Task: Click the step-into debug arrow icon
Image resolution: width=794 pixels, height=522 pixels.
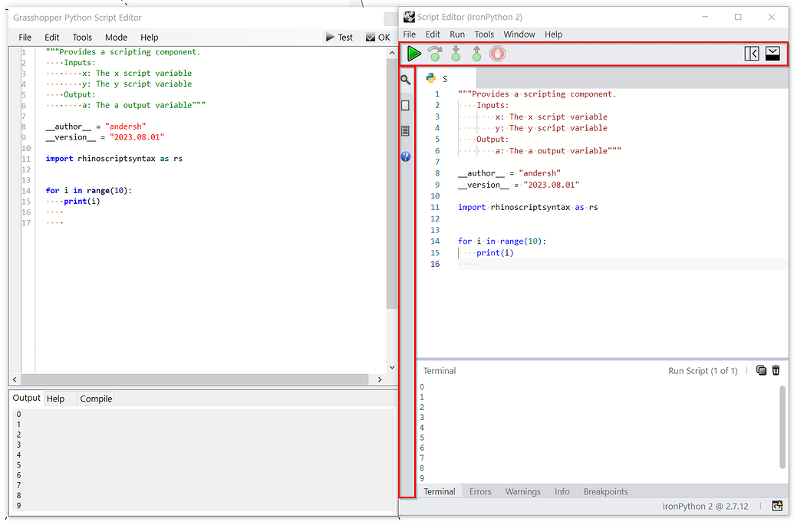Action: coord(456,54)
